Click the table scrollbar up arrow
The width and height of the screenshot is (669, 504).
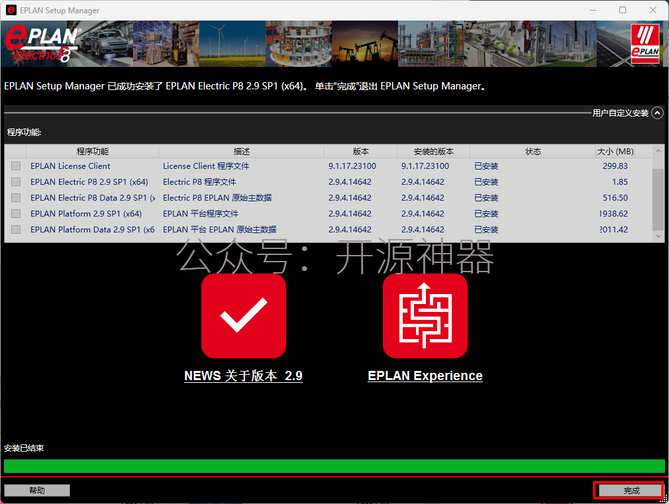(x=658, y=150)
